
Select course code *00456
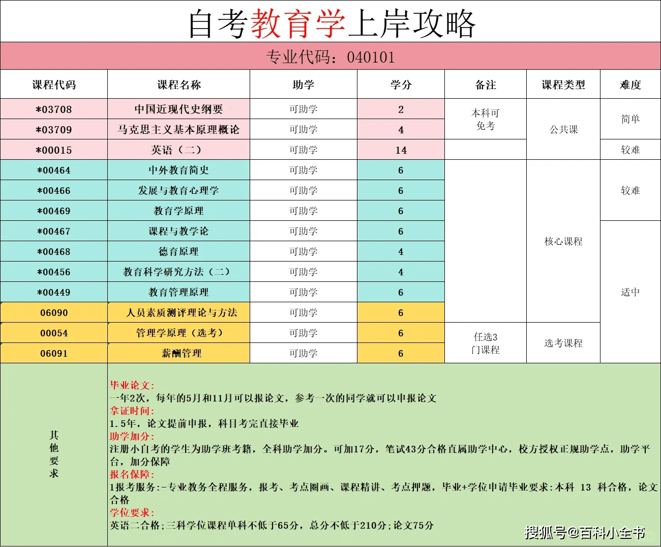coord(54,272)
